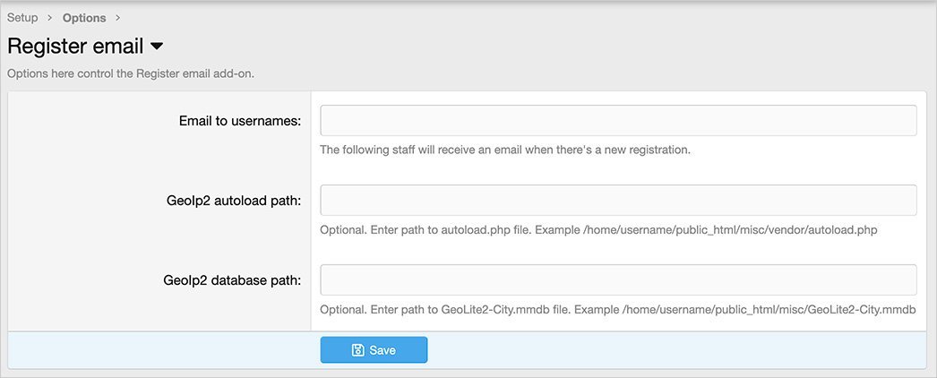Click the Register email page heading
The height and width of the screenshot is (378, 937).
(x=75, y=46)
